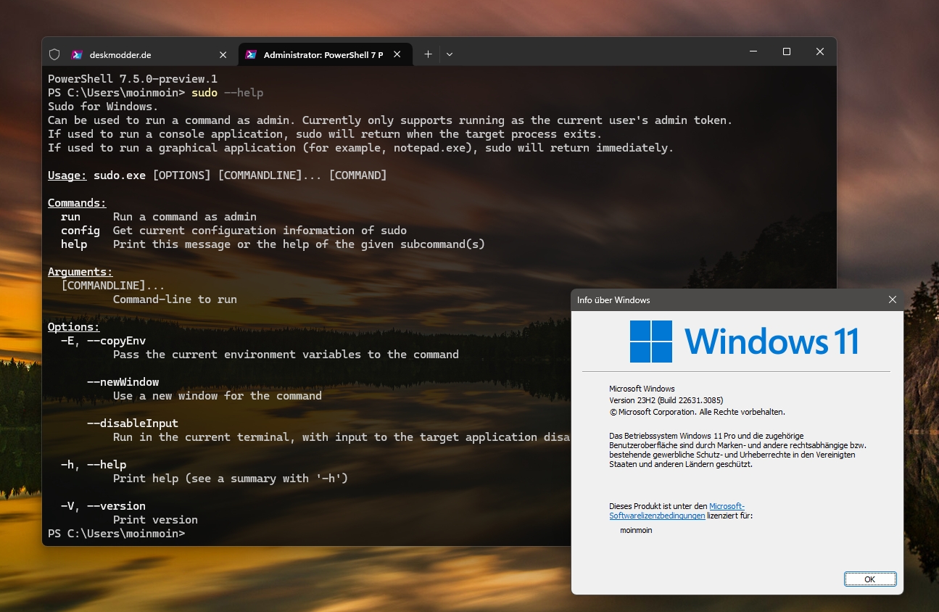Click the Windows 11 logo in the dialog
Screen dimensions: 939x612
pos(745,341)
